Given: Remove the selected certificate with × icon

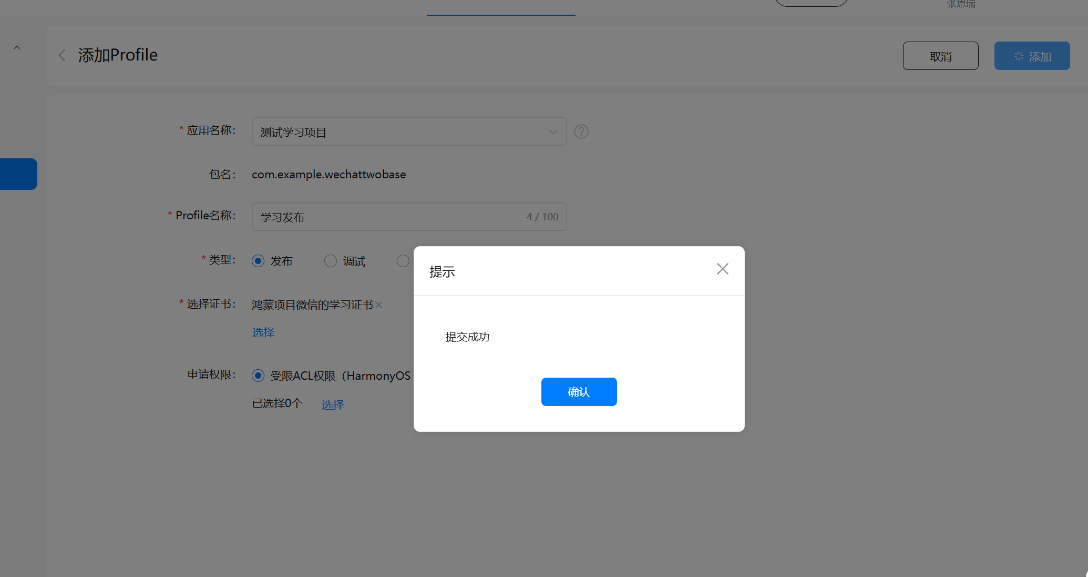Looking at the screenshot, I should pyautogui.click(x=379, y=305).
